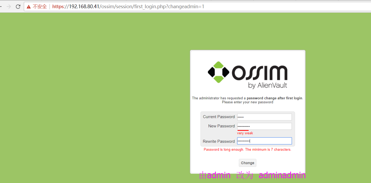Open the not-secure warning triangle icon
The width and height of the screenshot is (371, 183).
(29, 7)
